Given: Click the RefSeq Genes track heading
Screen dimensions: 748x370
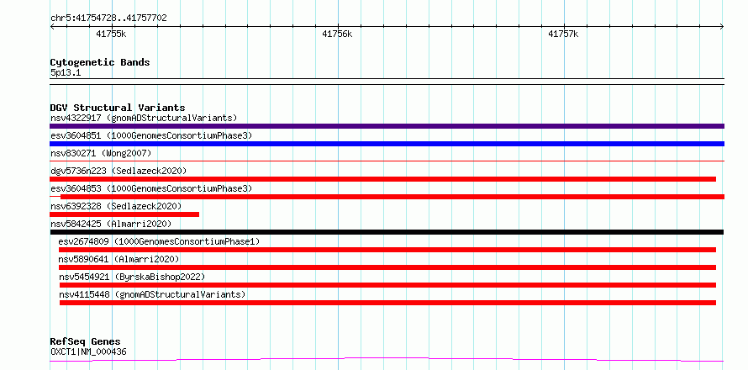Looking at the screenshot, I should 85,342.
